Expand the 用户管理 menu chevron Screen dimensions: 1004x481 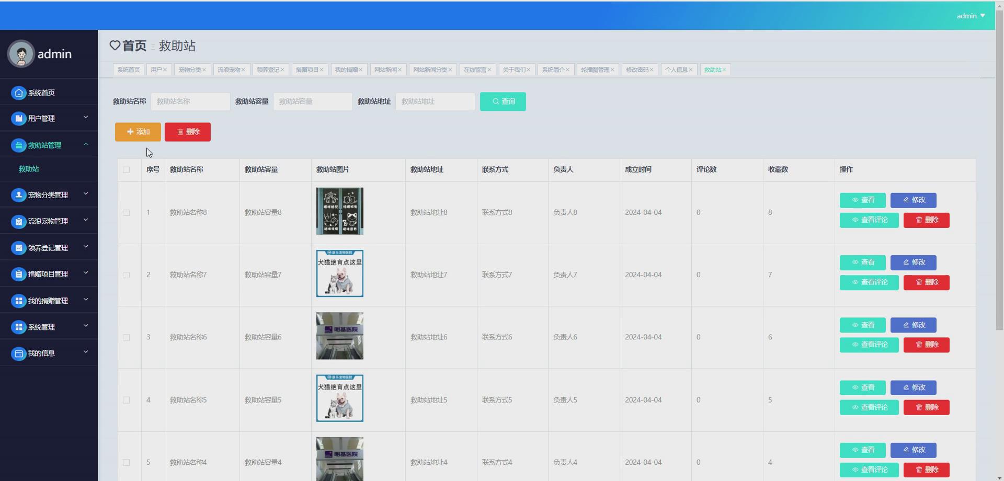86,117
